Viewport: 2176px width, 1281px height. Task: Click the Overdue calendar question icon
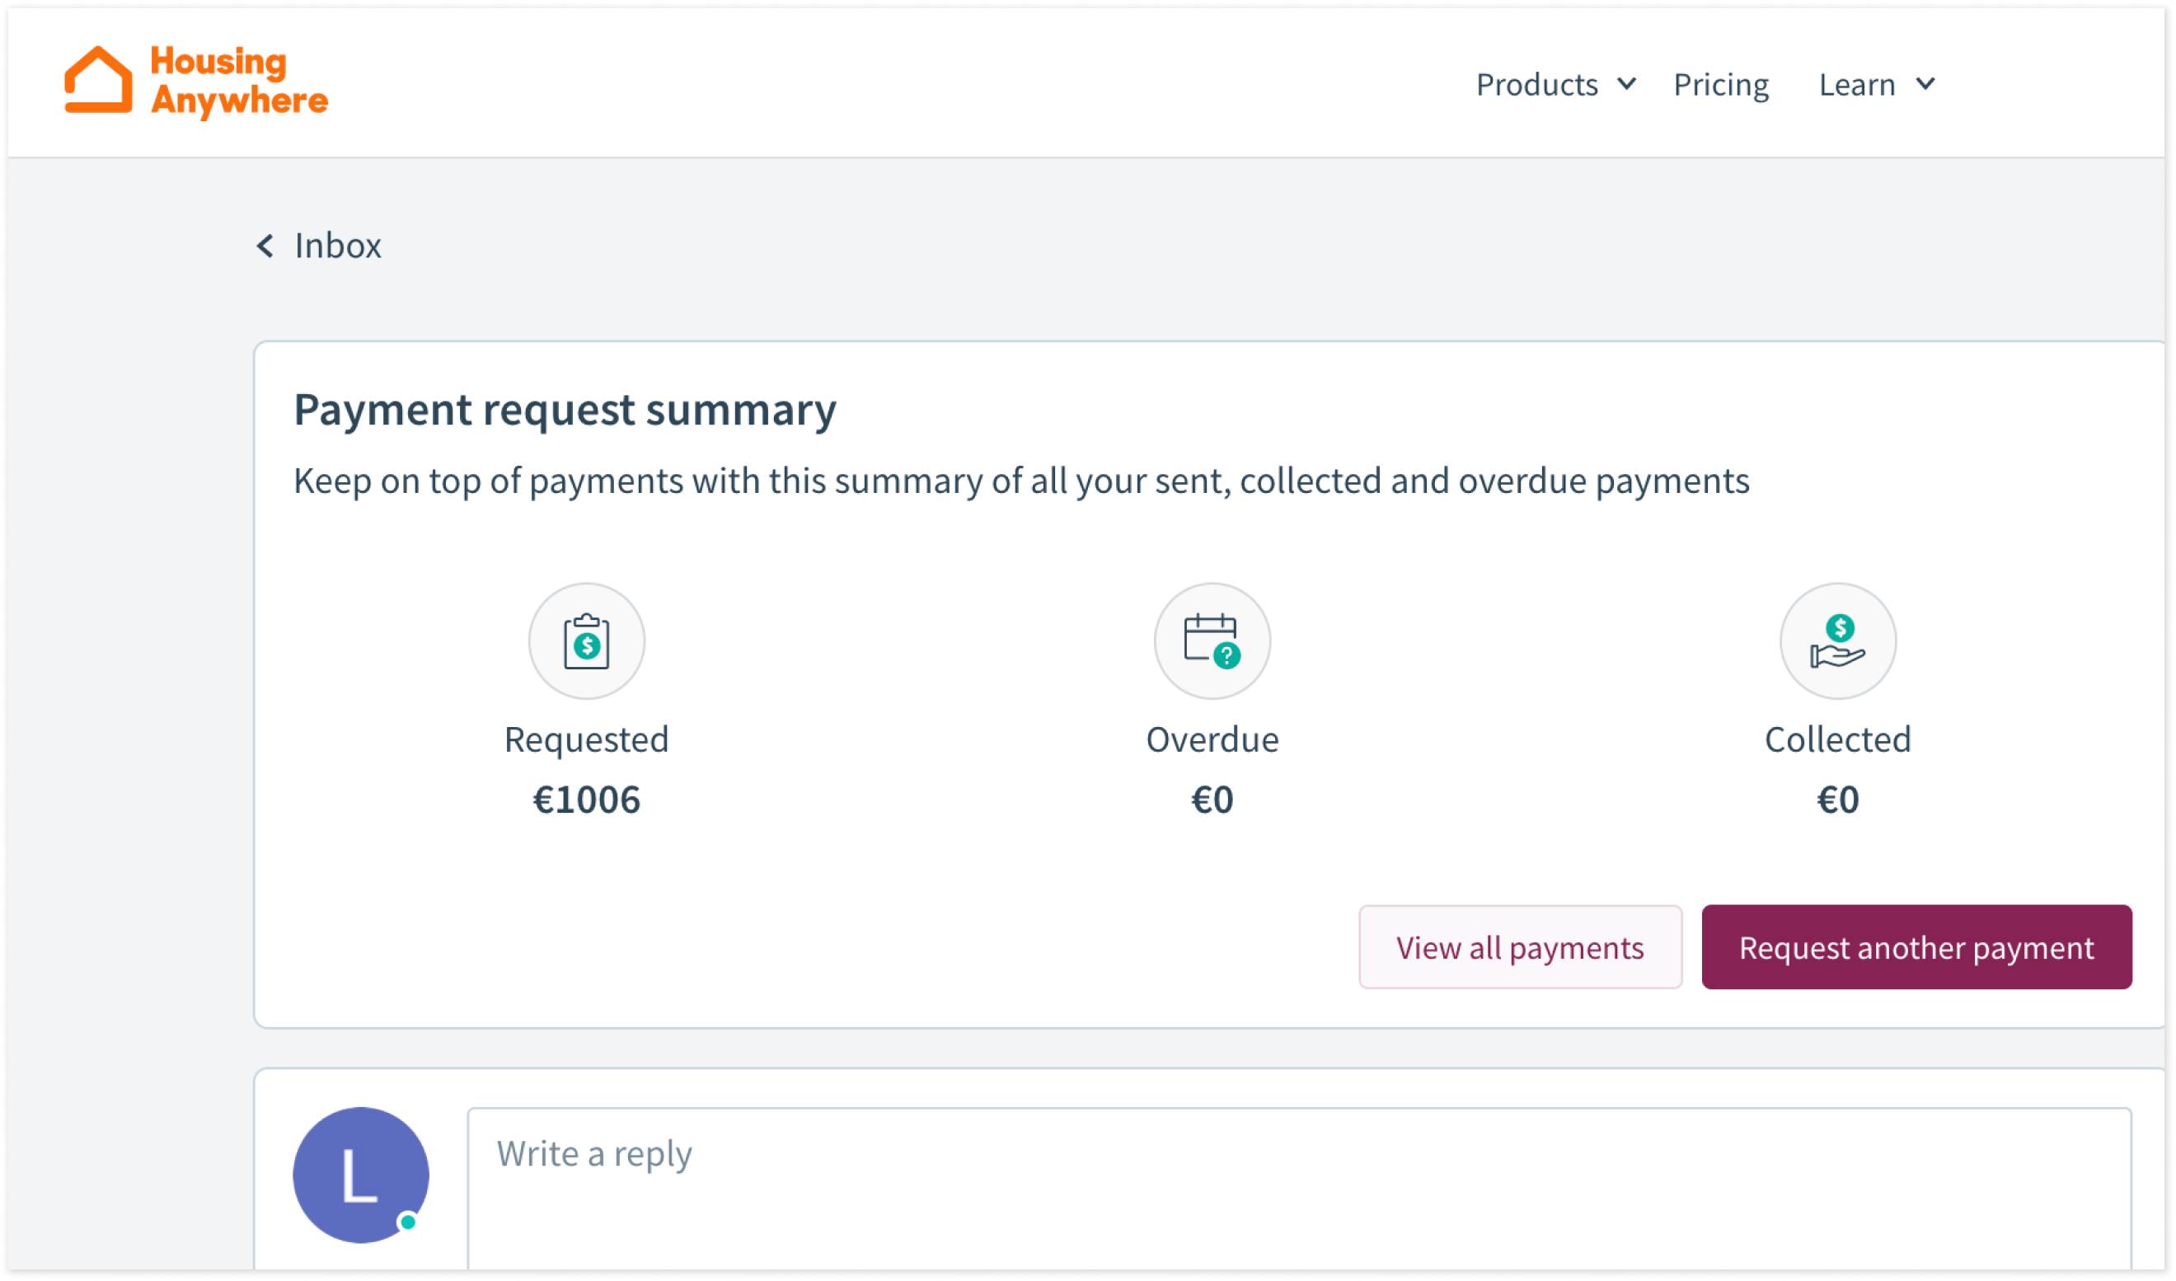(x=1212, y=641)
